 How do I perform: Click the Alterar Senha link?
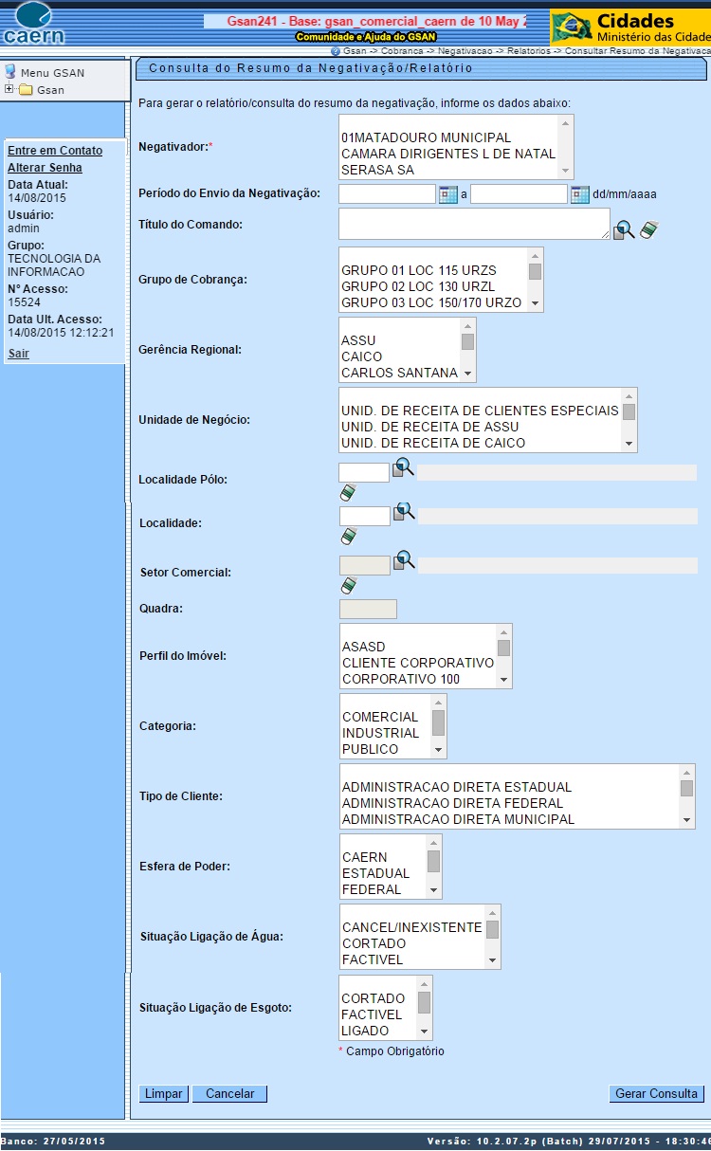click(45, 168)
